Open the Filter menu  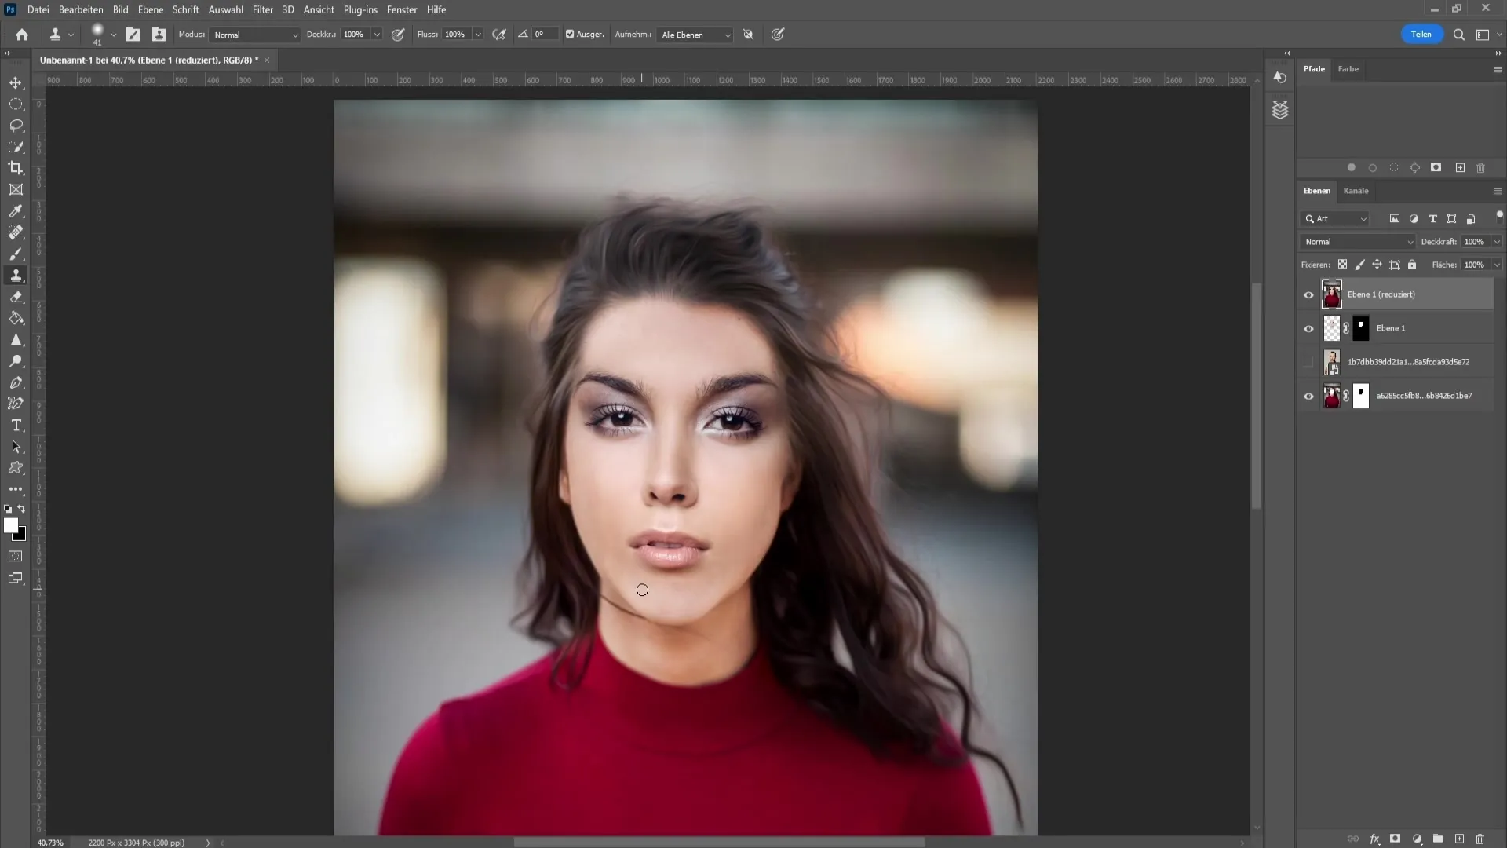[263, 9]
